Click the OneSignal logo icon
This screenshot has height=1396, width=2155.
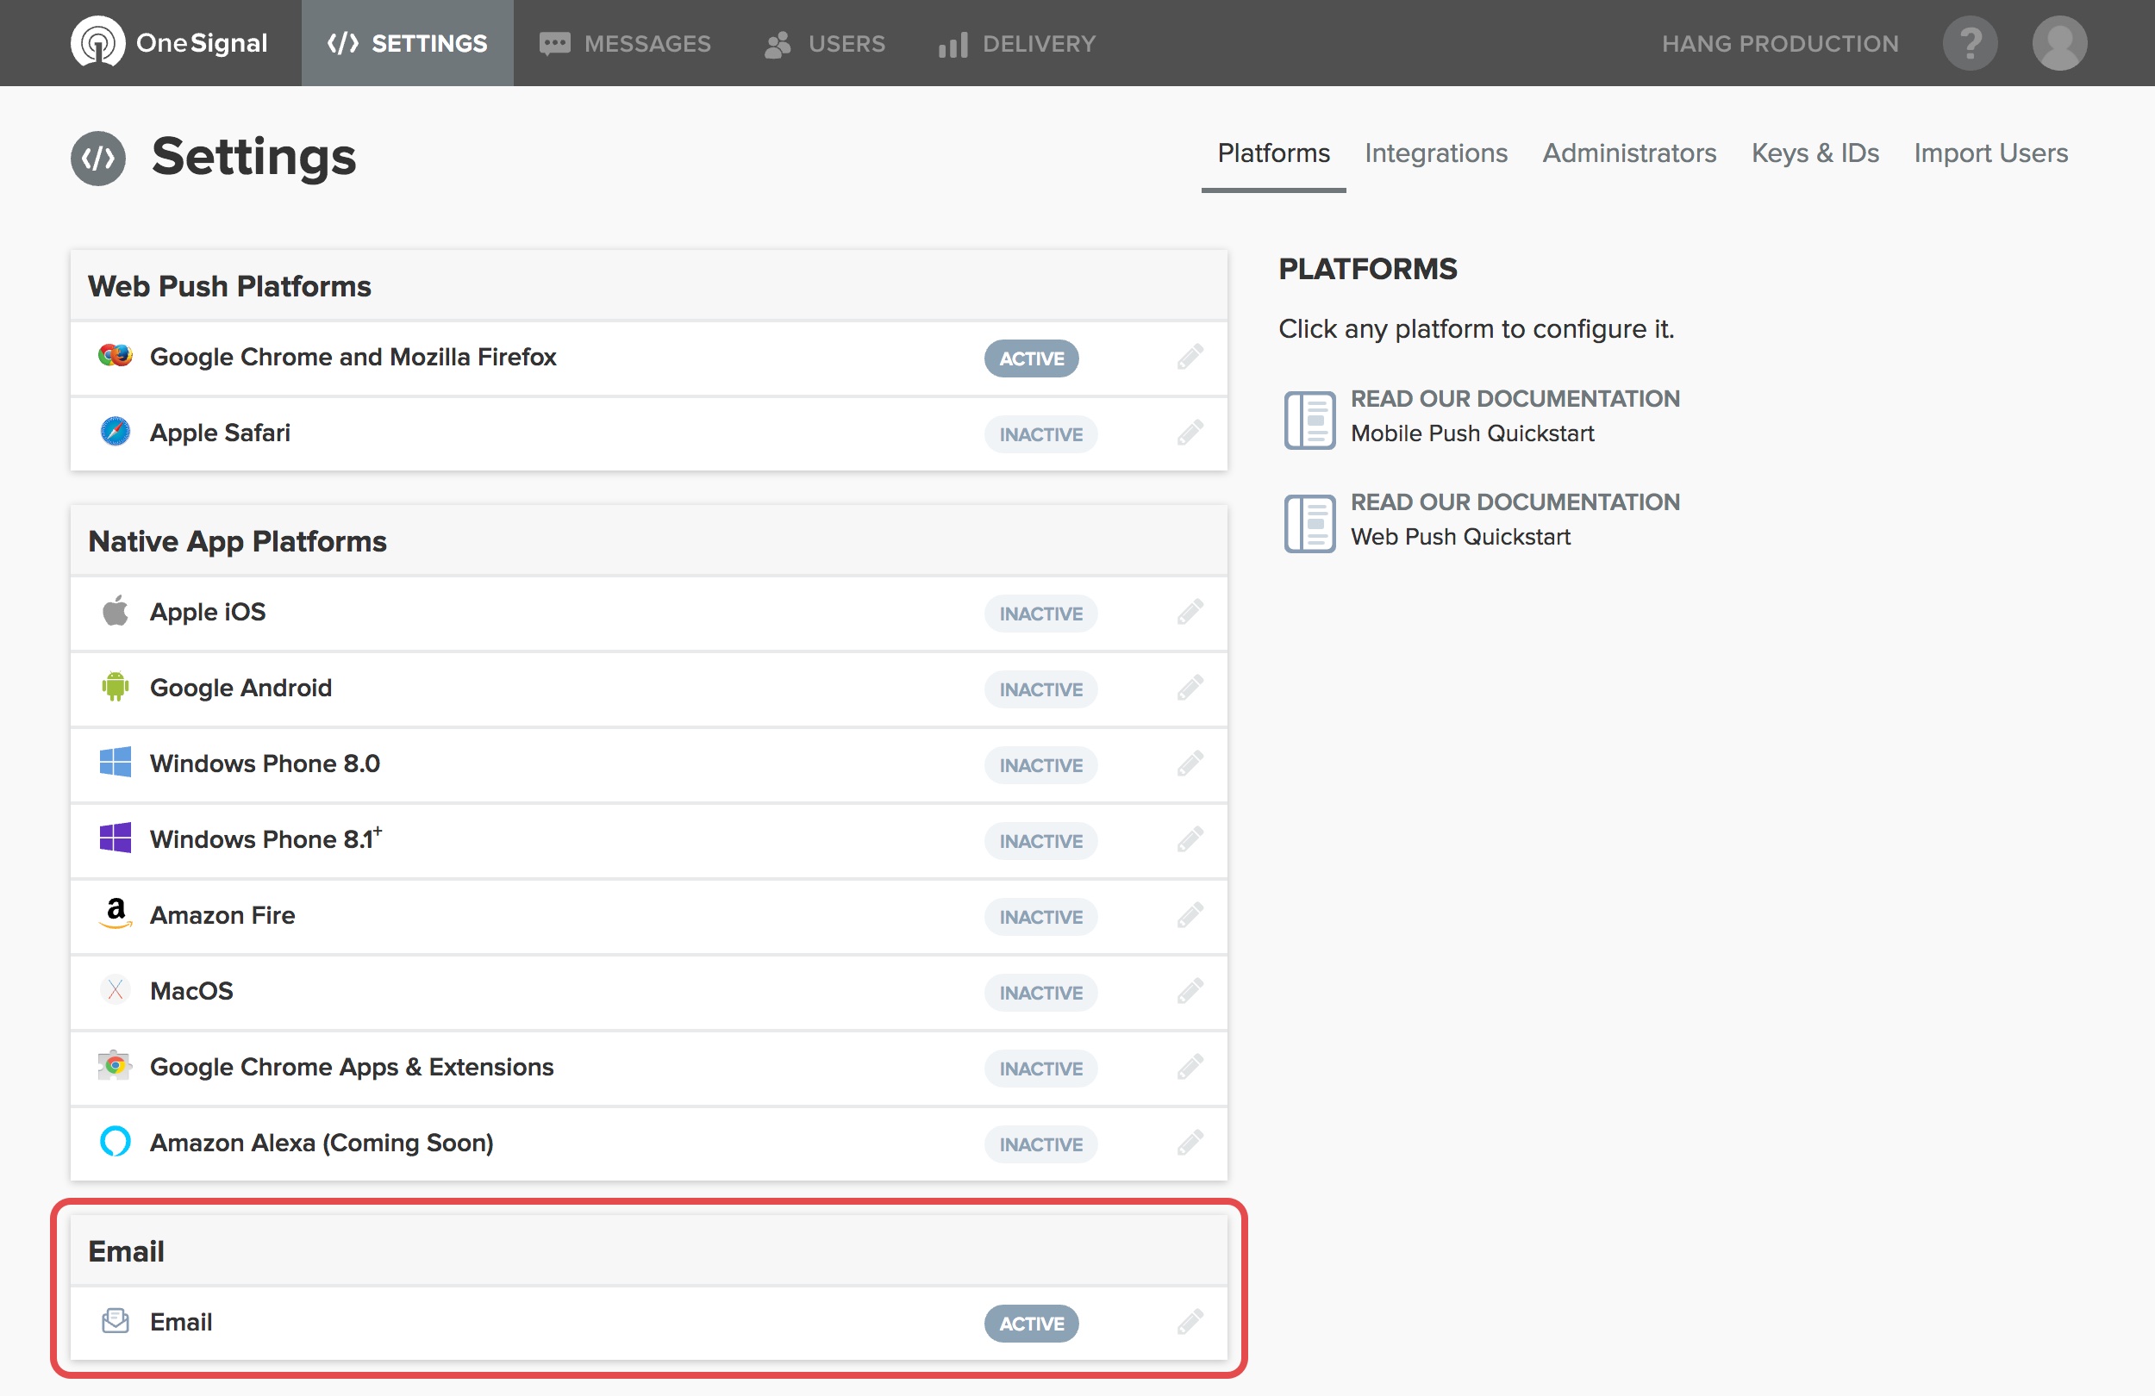point(97,42)
